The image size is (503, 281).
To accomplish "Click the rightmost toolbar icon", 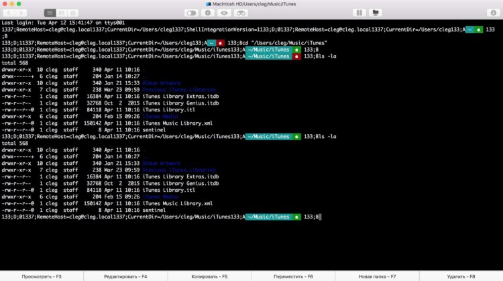I will 494,13.
